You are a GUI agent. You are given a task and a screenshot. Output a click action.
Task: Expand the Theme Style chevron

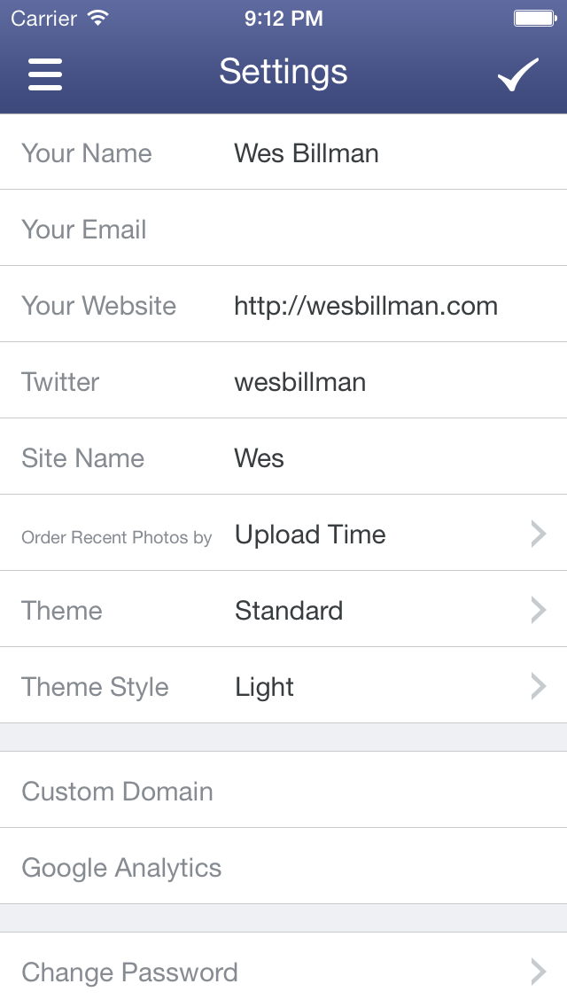point(538,686)
